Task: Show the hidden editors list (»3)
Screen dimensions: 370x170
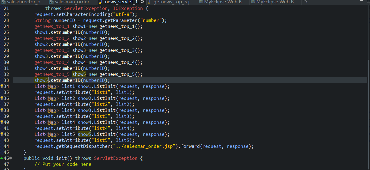Action: tap(306, 2)
